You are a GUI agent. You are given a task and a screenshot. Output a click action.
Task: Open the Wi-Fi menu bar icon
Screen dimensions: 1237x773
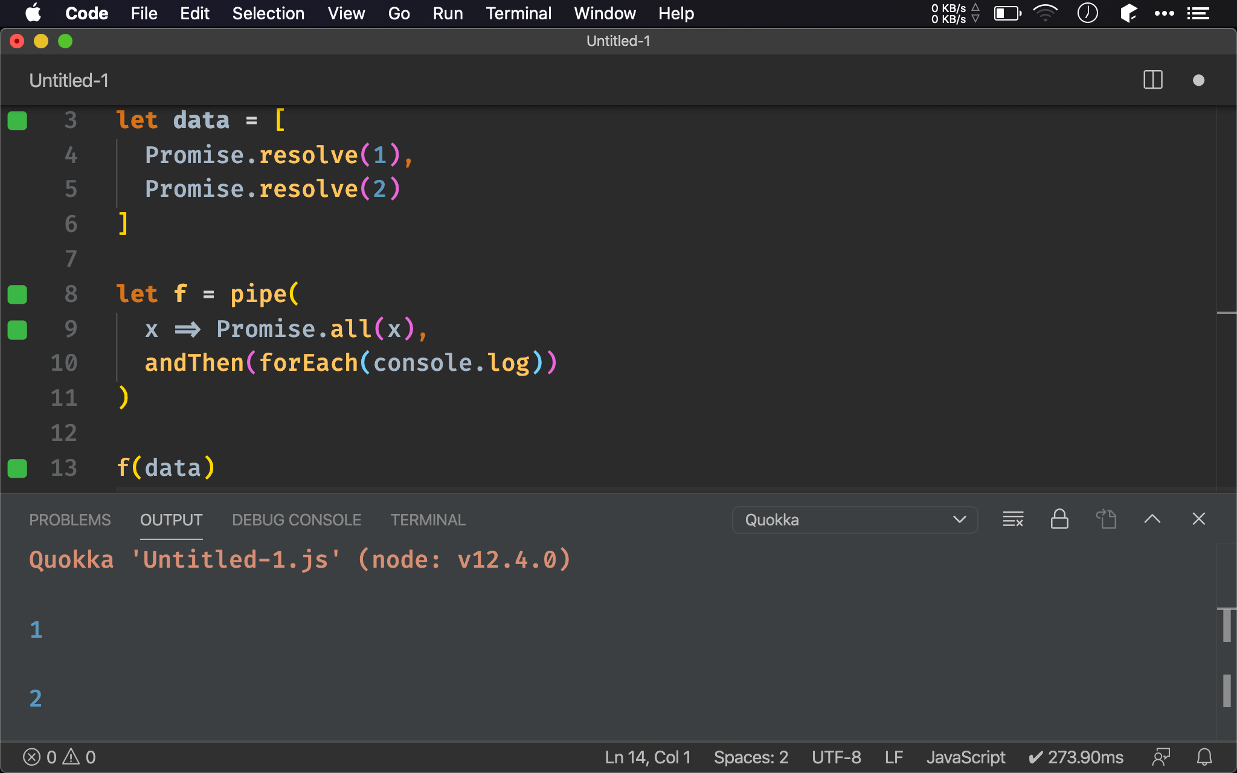click(x=1046, y=13)
